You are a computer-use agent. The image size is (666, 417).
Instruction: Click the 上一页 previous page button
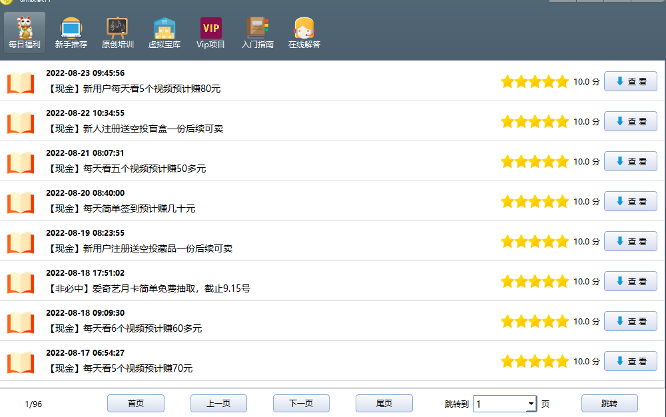218,404
